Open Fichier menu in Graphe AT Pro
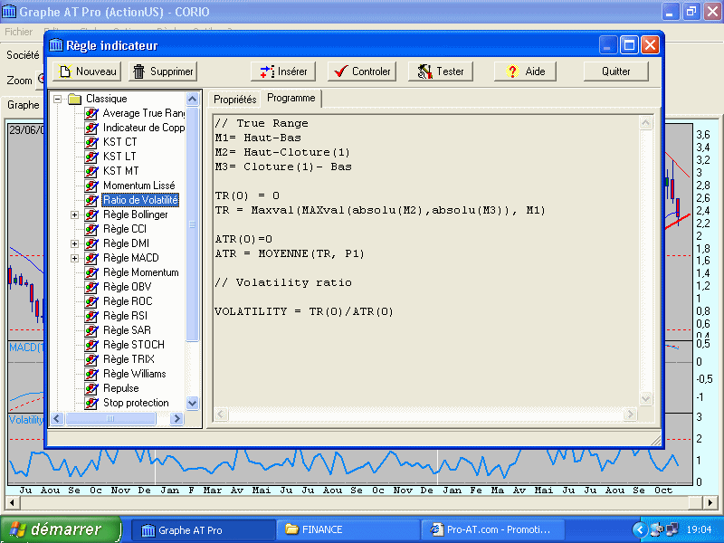 pyautogui.click(x=18, y=32)
